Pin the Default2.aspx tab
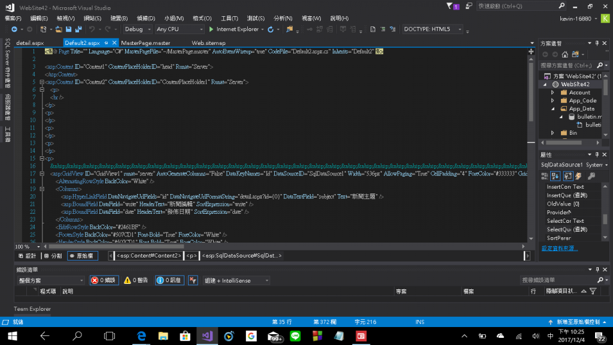Viewport: 613px width, 345px height. [106, 43]
